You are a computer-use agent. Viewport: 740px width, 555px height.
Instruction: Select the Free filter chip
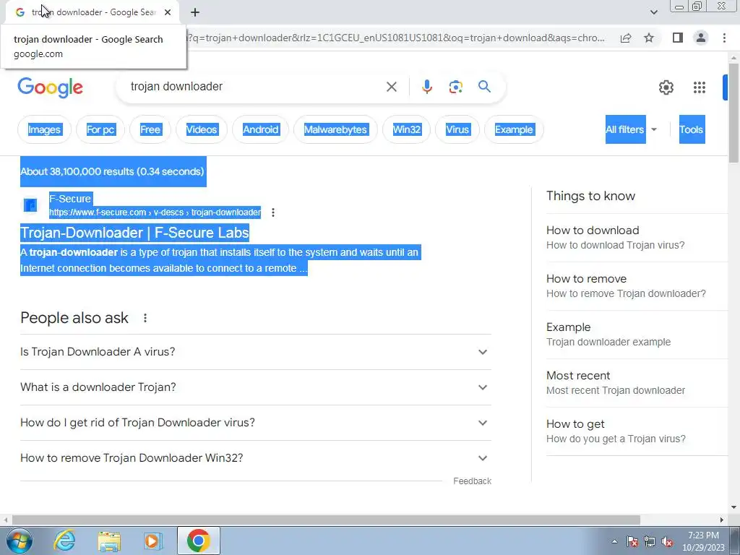(150, 129)
